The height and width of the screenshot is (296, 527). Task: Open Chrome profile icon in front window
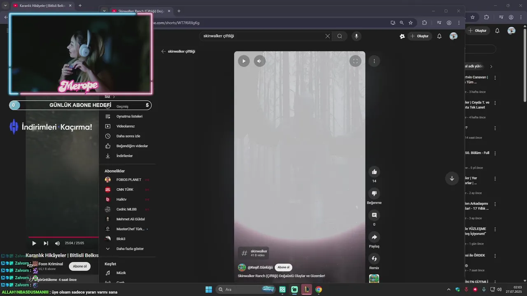(449, 23)
